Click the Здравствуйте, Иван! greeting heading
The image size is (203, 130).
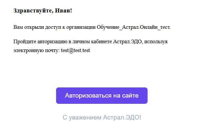43,10
